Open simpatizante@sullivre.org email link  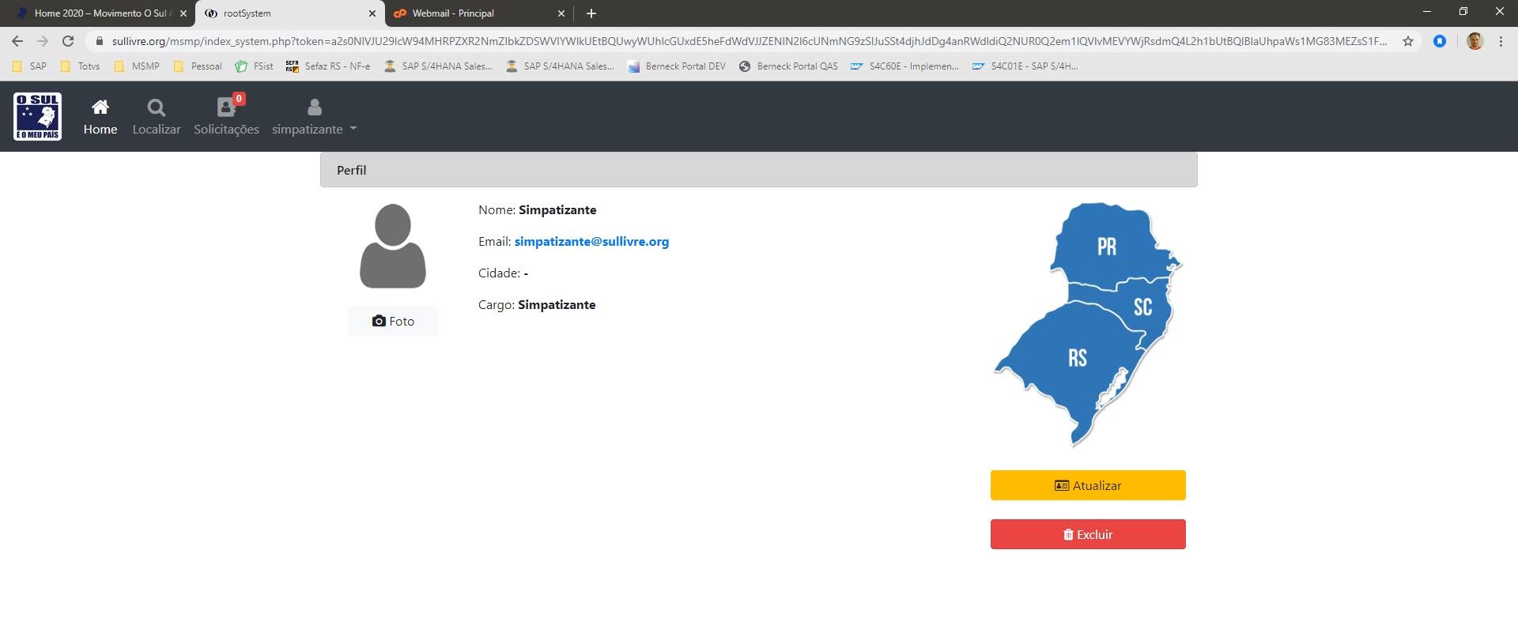(591, 242)
